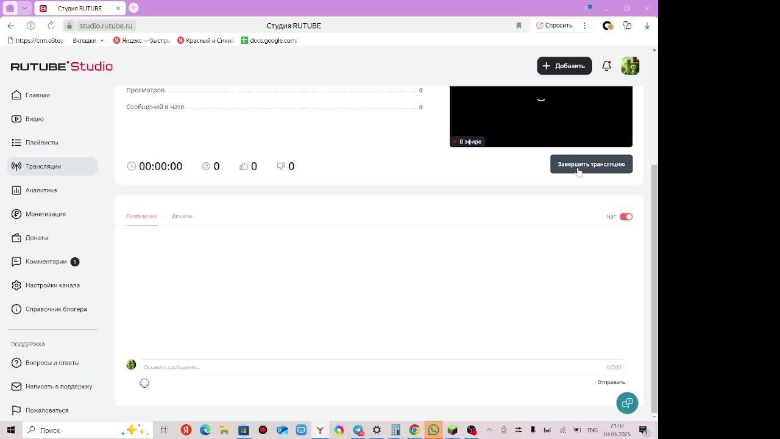The height and width of the screenshot is (439, 780).
Task: Click the browser back arrow
Action: pyautogui.click(x=11, y=26)
